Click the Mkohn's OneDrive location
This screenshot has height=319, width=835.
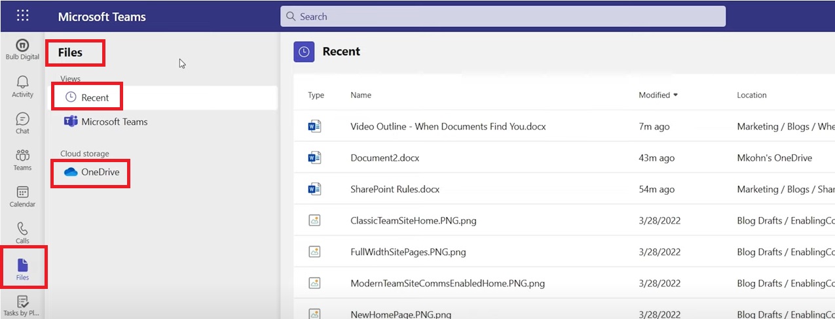click(774, 158)
